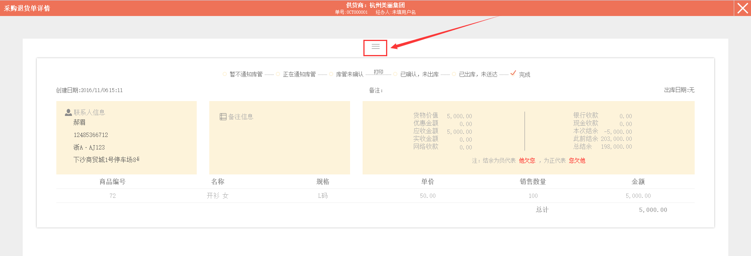Click the 名称 column header
This screenshot has width=751, height=256.
(x=217, y=181)
